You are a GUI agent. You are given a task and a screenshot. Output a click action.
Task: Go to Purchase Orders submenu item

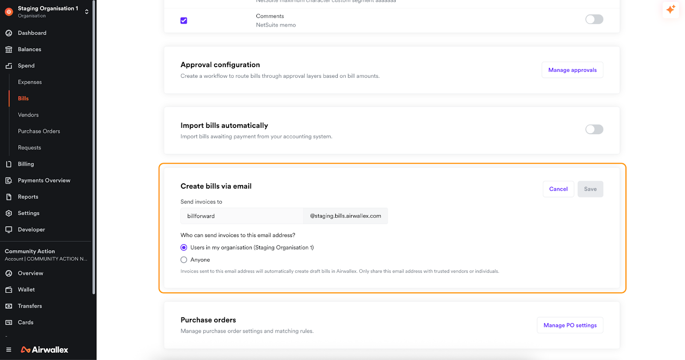tap(39, 131)
